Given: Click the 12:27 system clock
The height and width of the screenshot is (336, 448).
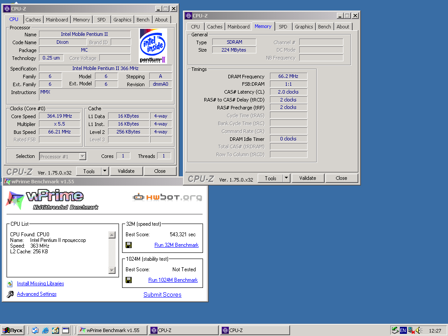Looking at the screenshot, I should point(435,331).
